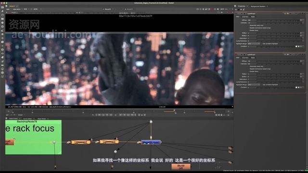This screenshot has height=173, width=308.
Task: Select the dot node above Merge35
Action: 151,122
